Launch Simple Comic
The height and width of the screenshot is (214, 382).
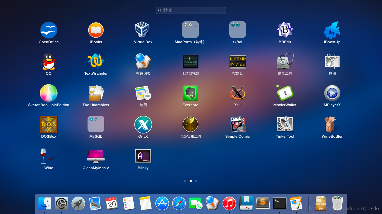click(x=238, y=124)
